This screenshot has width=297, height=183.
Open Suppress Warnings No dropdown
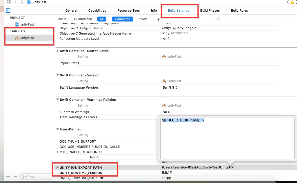click(167, 112)
